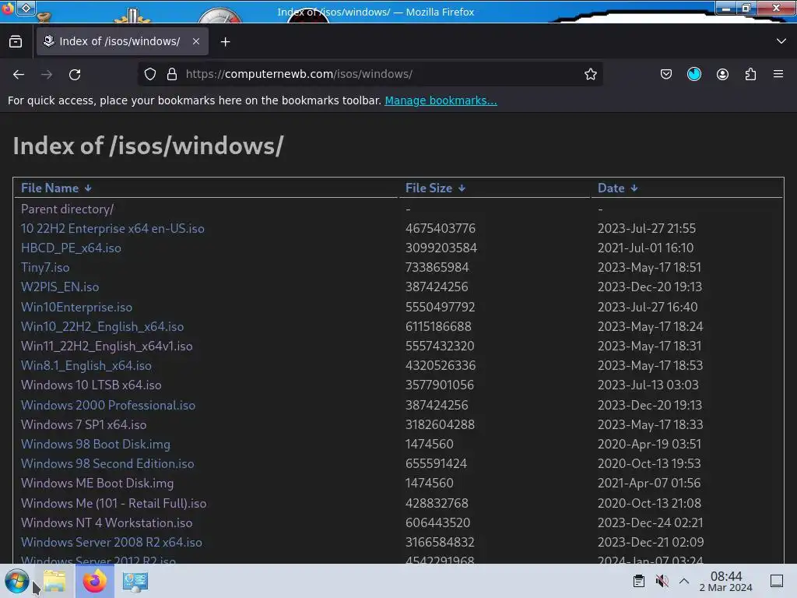Download W2PIS_EN.iso

point(59,287)
